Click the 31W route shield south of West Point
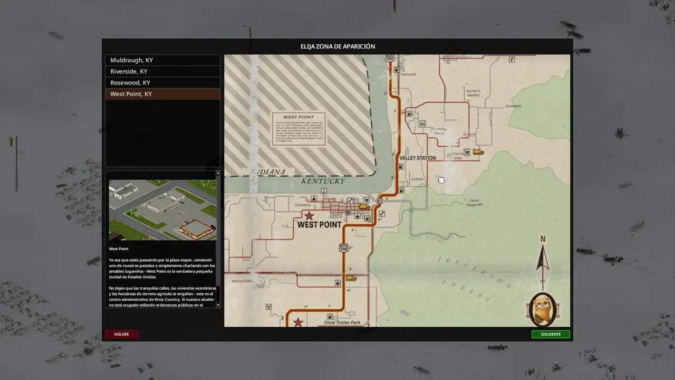This screenshot has height=380, width=675. 344,247
